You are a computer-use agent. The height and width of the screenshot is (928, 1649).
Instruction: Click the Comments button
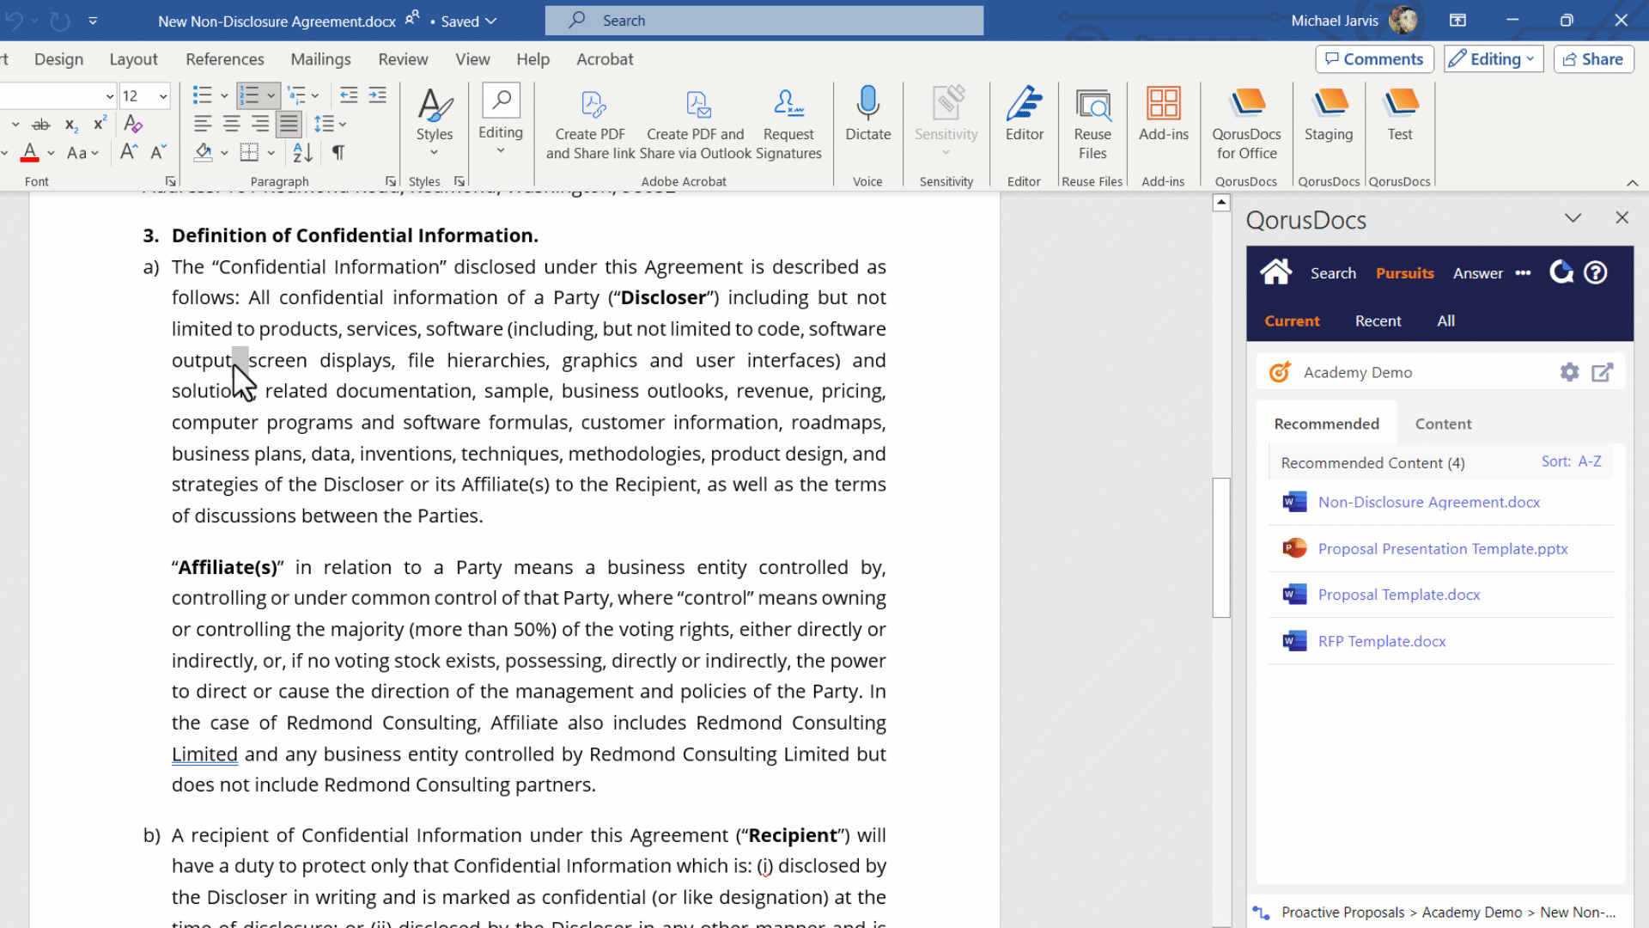(1374, 59)
